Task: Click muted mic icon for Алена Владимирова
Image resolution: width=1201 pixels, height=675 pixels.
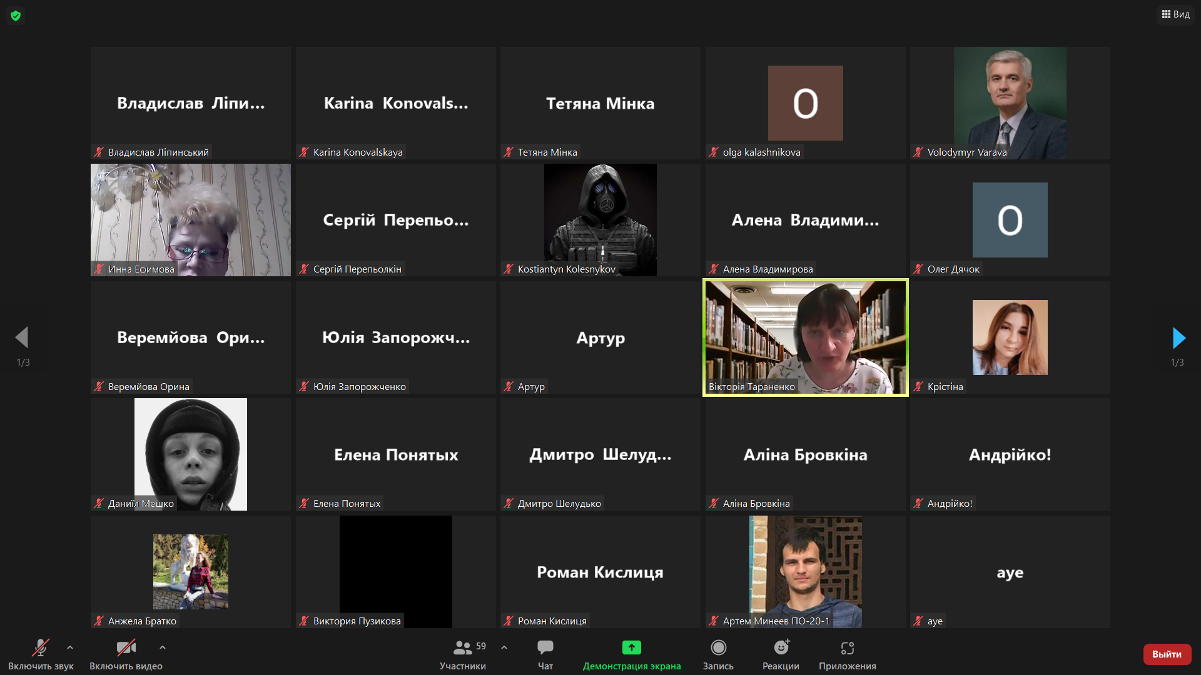Action: point(714,269)
